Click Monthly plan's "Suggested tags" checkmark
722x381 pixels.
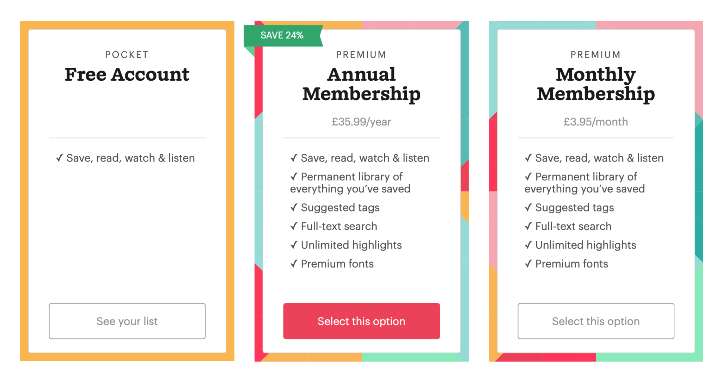(x=528, y=208)
